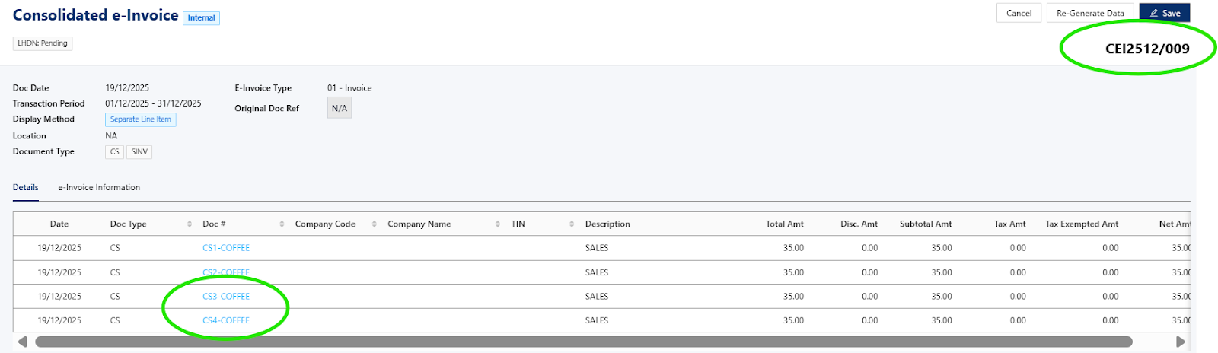Click the SINV document type tag
The image size is (1218, 353).
[139, 152]
